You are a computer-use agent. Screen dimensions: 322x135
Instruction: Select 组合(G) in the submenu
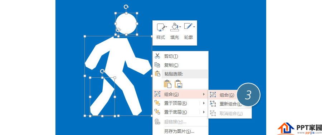pyautogui.click(x=227, y=95)
